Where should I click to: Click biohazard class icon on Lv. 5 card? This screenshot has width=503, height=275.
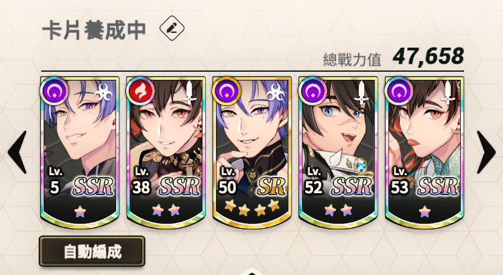click(x=103, y=93)
